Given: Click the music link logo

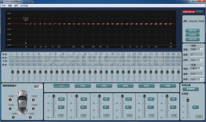Looking at the screenshot, I should pyautogui.click(x=194, y=21).
